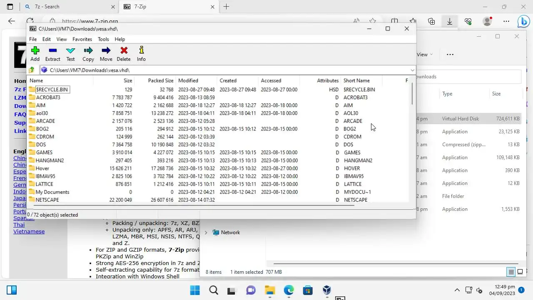The width and height of the screenshot is (533, 300).
Task: Open the Info toolbar icon
Action: coord(142,50)
